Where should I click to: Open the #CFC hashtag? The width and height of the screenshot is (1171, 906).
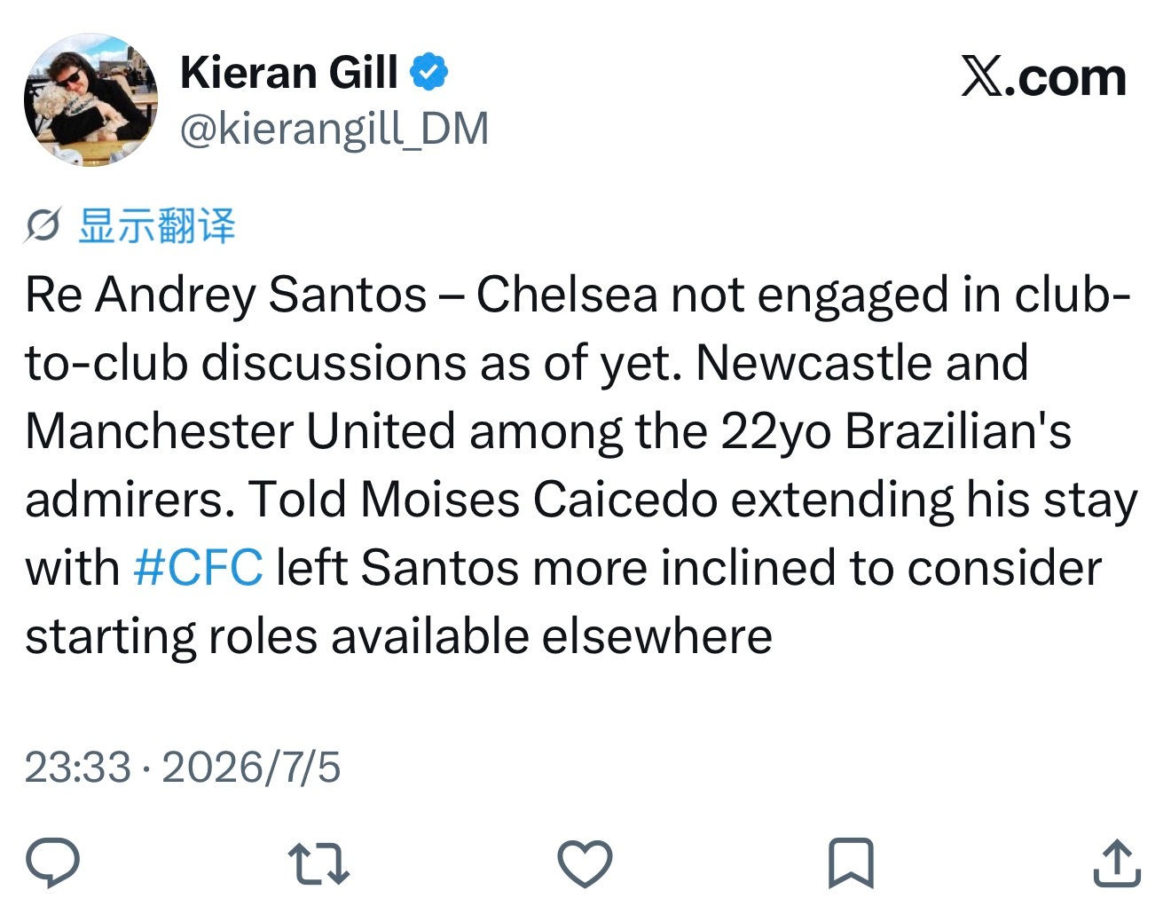pos(198,568)
